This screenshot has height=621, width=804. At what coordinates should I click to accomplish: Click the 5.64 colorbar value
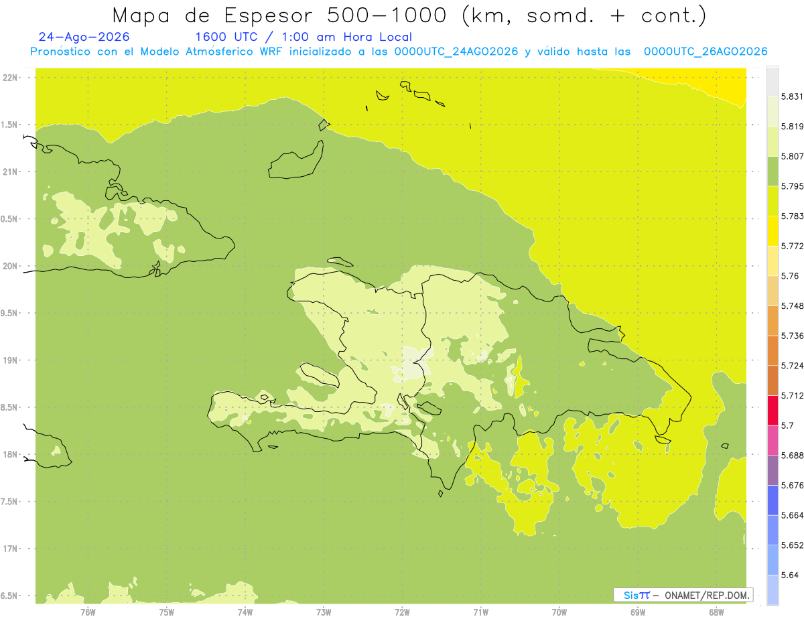789,575
